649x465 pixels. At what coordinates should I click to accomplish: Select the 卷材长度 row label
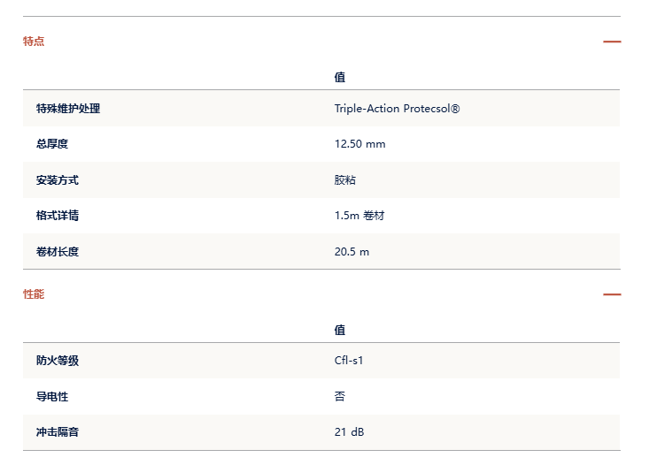[58, 252]
